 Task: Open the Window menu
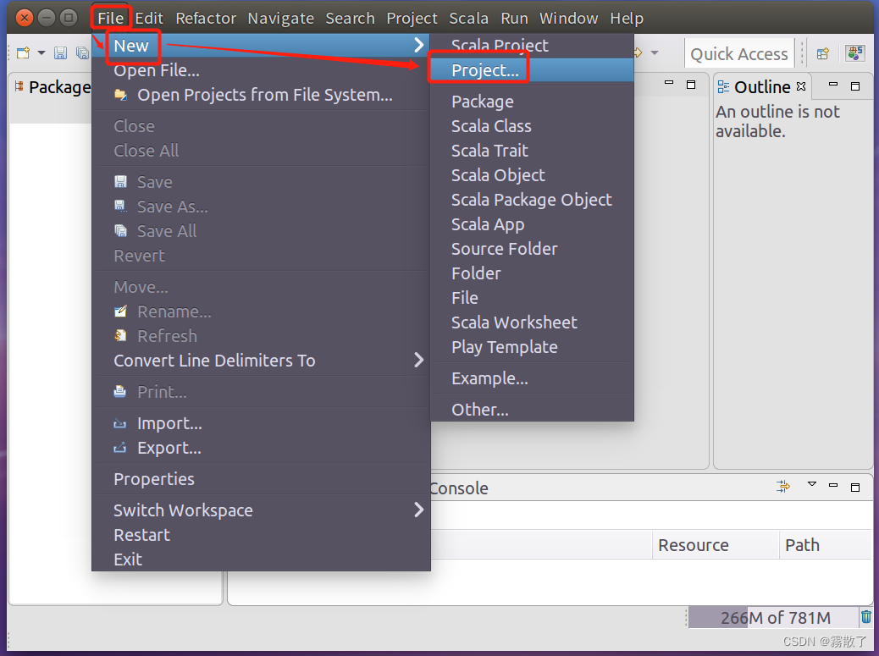pyautogui.click(x=568, y=18)
